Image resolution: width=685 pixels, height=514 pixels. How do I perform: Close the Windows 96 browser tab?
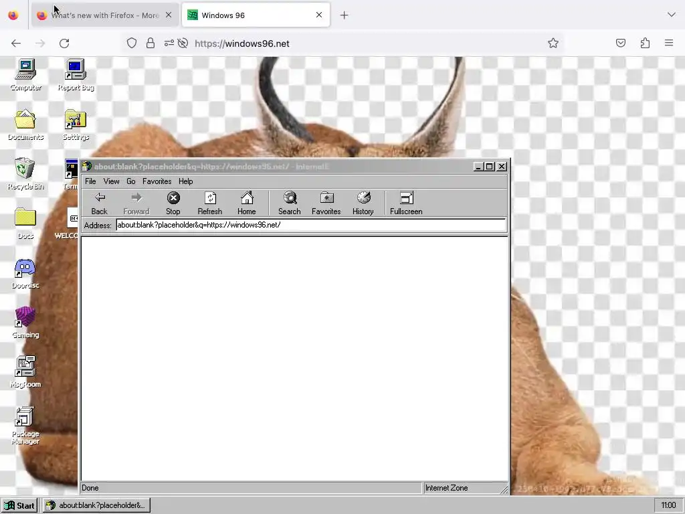[319, 15]
